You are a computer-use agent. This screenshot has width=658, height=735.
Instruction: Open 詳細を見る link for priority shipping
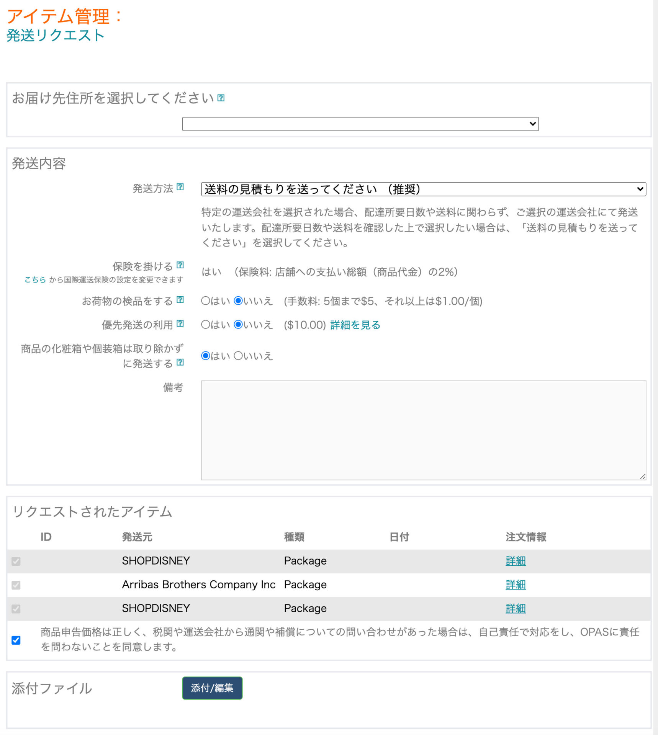pyautogui.click(x=355, y=325)
